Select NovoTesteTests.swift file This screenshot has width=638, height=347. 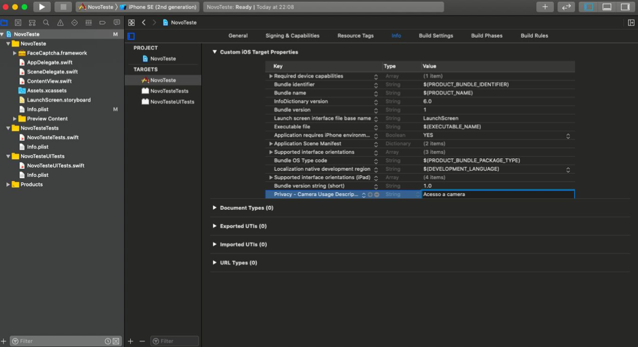53,138
